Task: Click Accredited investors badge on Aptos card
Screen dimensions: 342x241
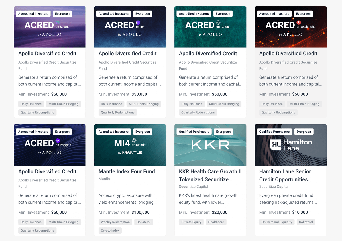Action: click(x=194, y=14)
